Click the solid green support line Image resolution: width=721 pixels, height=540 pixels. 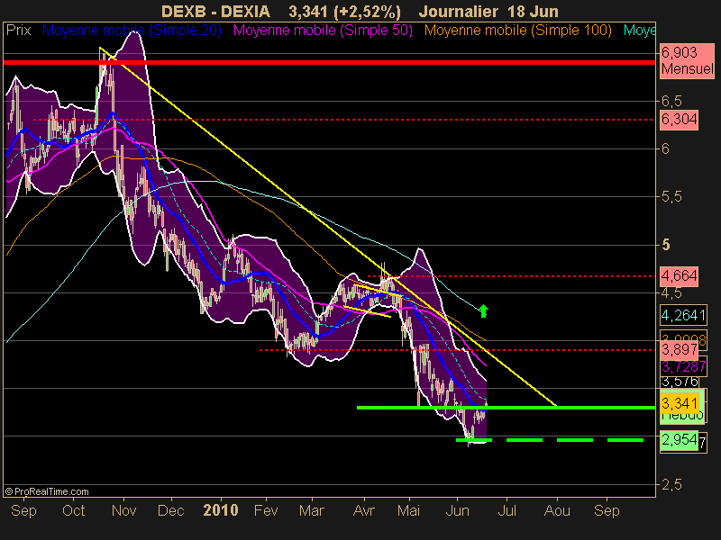click(x=506, y=408)
